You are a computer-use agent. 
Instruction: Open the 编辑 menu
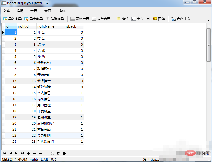click(20, 11)
